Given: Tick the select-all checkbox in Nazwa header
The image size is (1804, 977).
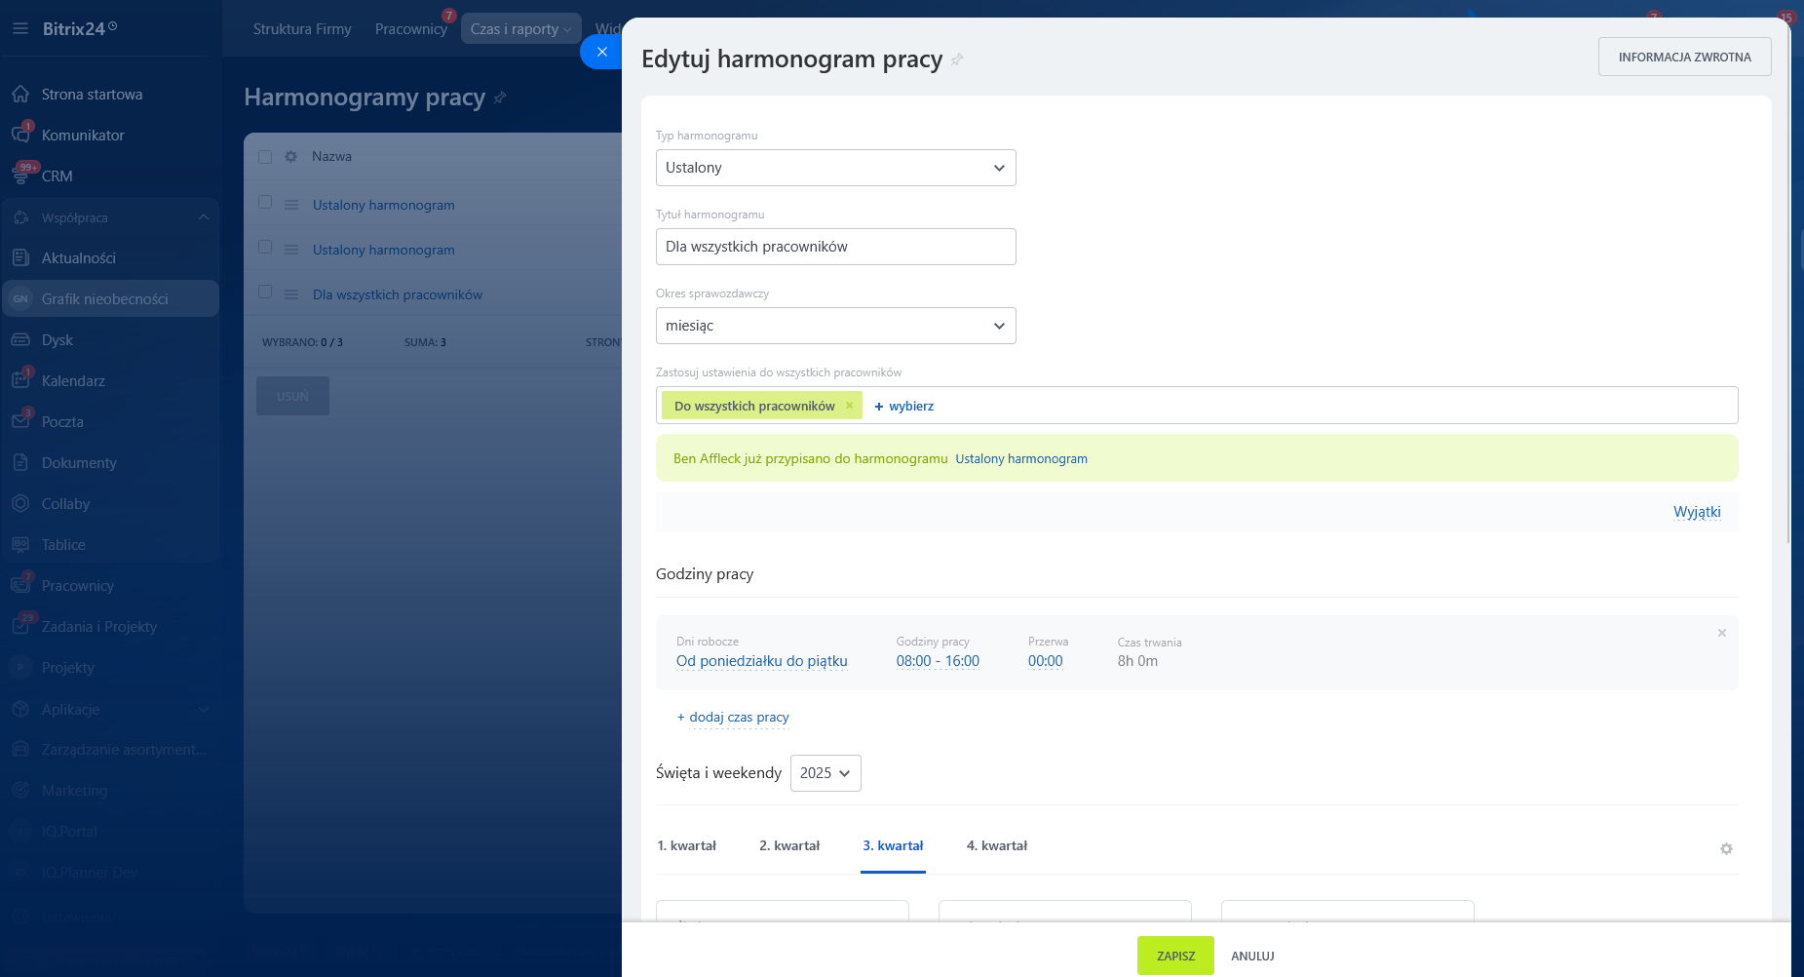Looking at the screenshot, I should click(x=265, y=156).
